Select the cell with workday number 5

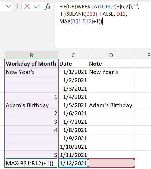pos(32,155)
